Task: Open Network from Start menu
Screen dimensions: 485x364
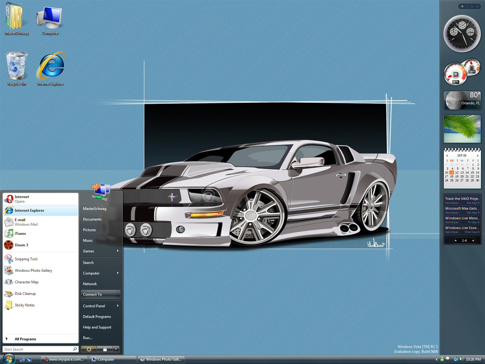Action: pos(101,284)
